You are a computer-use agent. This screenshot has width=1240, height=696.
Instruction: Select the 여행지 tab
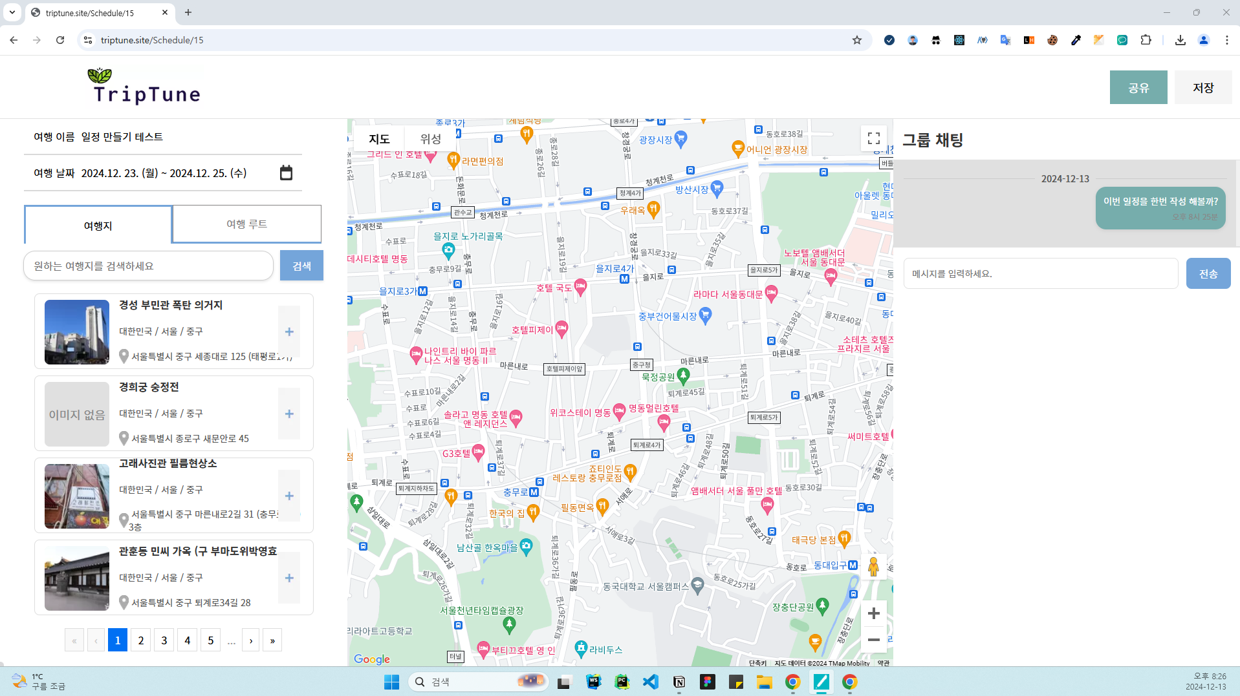pyautogui.click(x=98, y=226)
